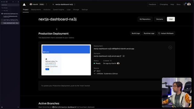Click the 'Active Branches' heading

coord(49,104)
